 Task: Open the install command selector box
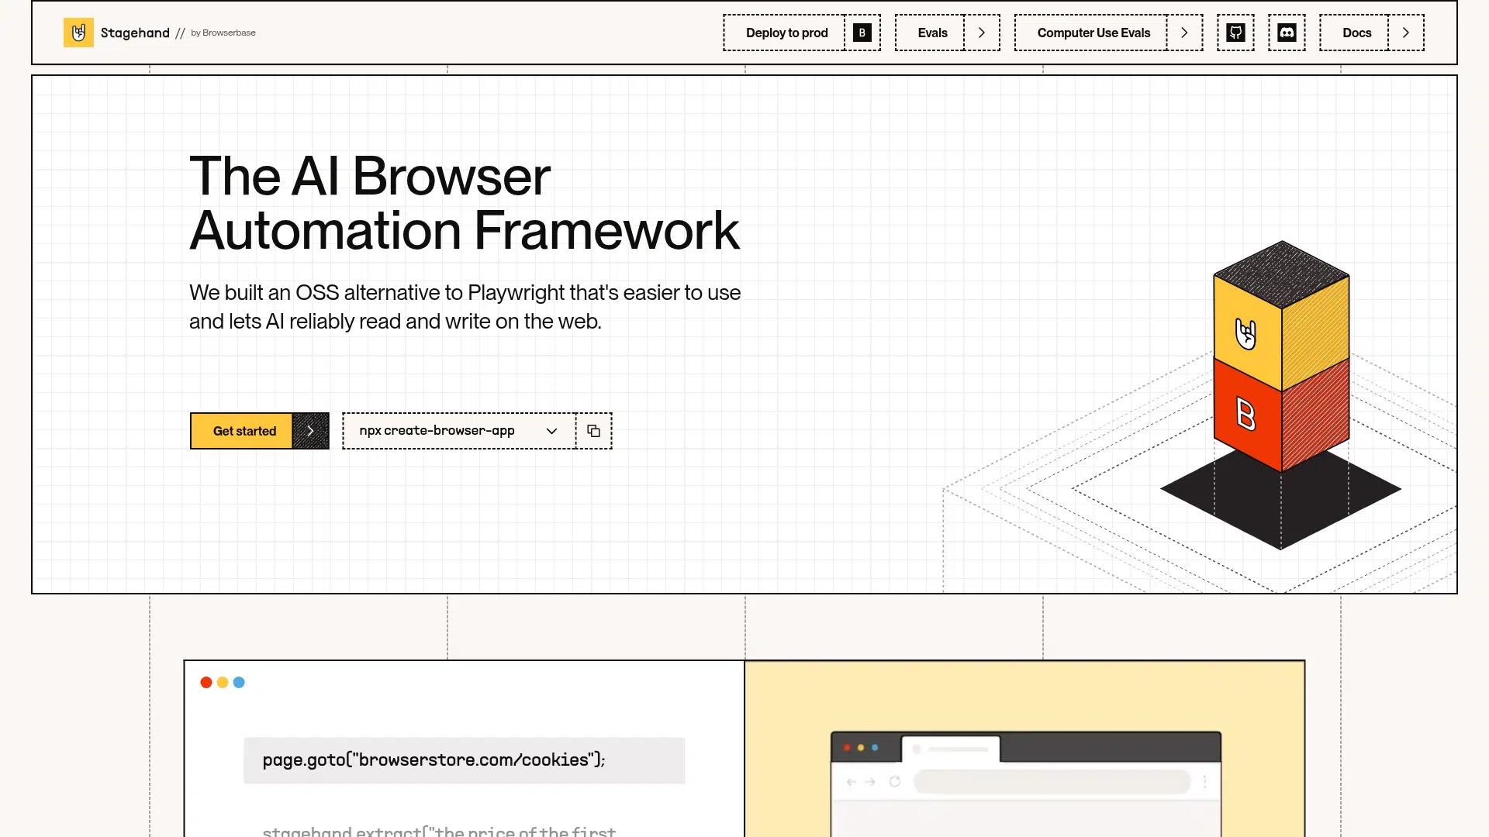(x=437, y=431)
